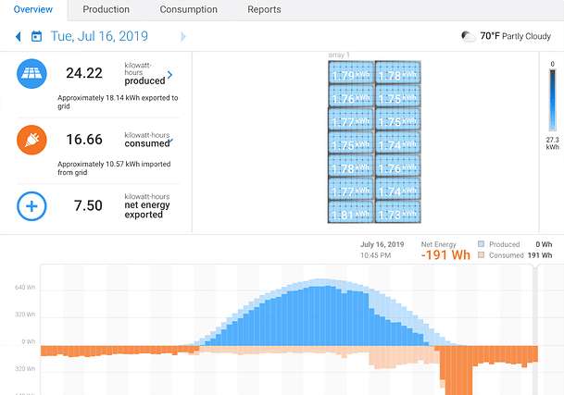Open the Reports tab
This screenshot has width=564, height=395.
pyautogui.click(x=264, y=10)
